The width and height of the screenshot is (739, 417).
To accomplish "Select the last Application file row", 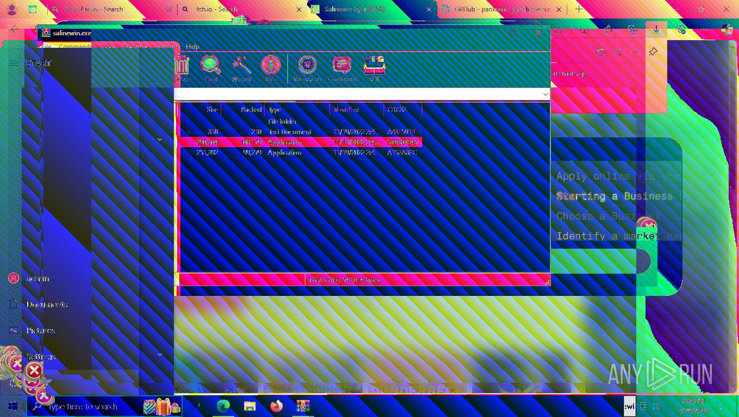I will [x=300, y=153].
